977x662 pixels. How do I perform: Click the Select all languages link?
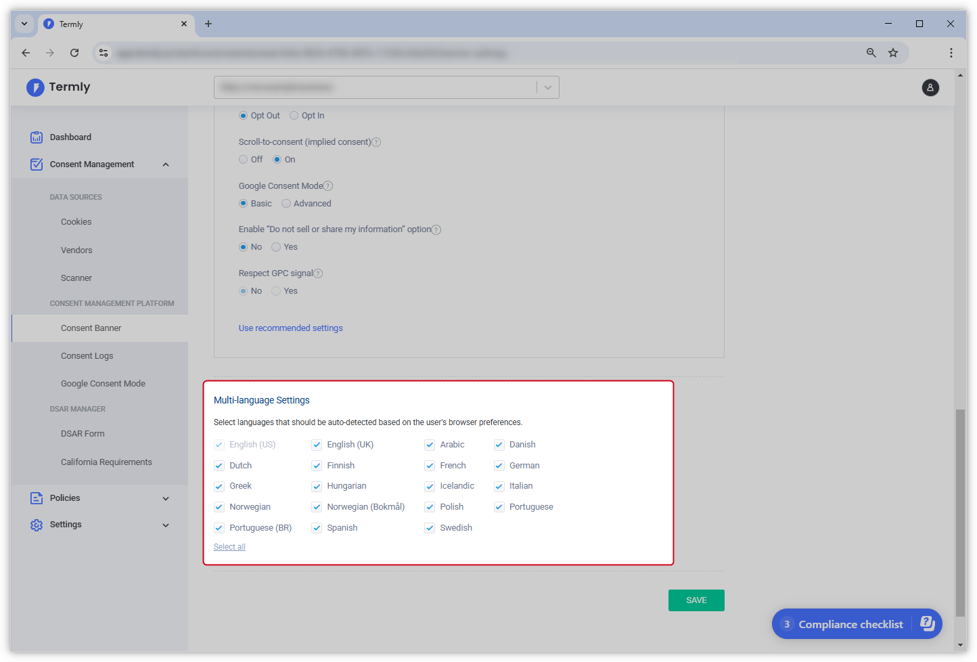[x=229, y=546]
